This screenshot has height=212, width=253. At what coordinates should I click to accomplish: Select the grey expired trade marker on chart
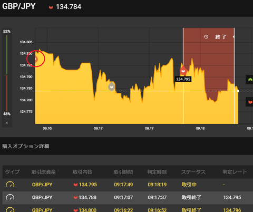point(111,86)
